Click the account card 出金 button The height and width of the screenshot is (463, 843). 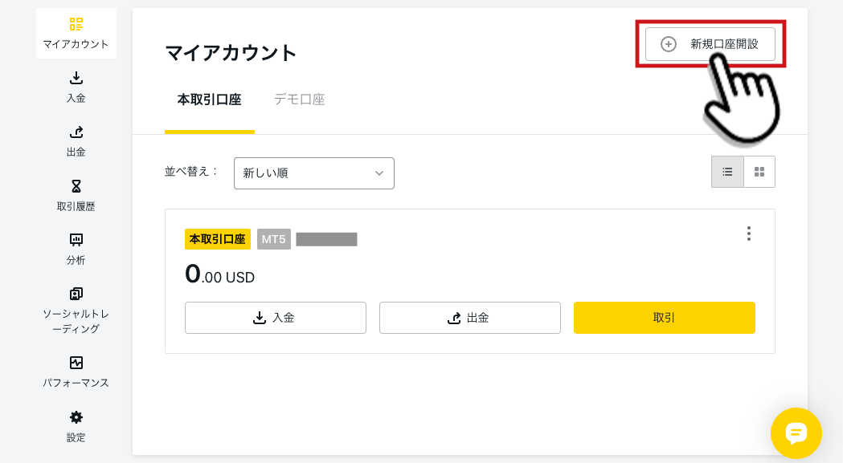click(x=470, y=318)
